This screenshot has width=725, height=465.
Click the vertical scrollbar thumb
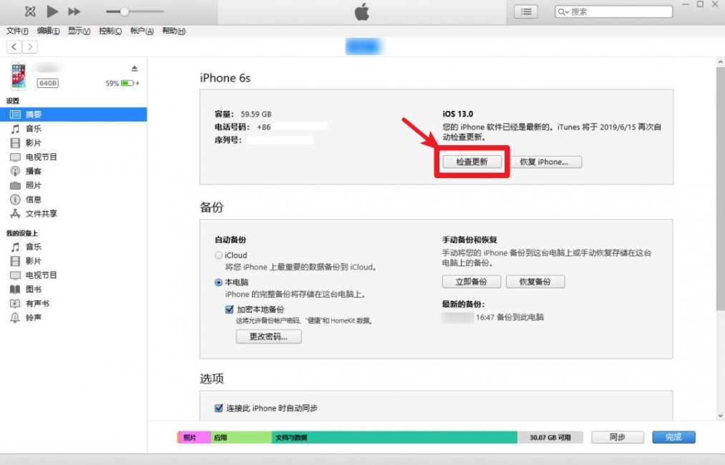coord(721,189)
